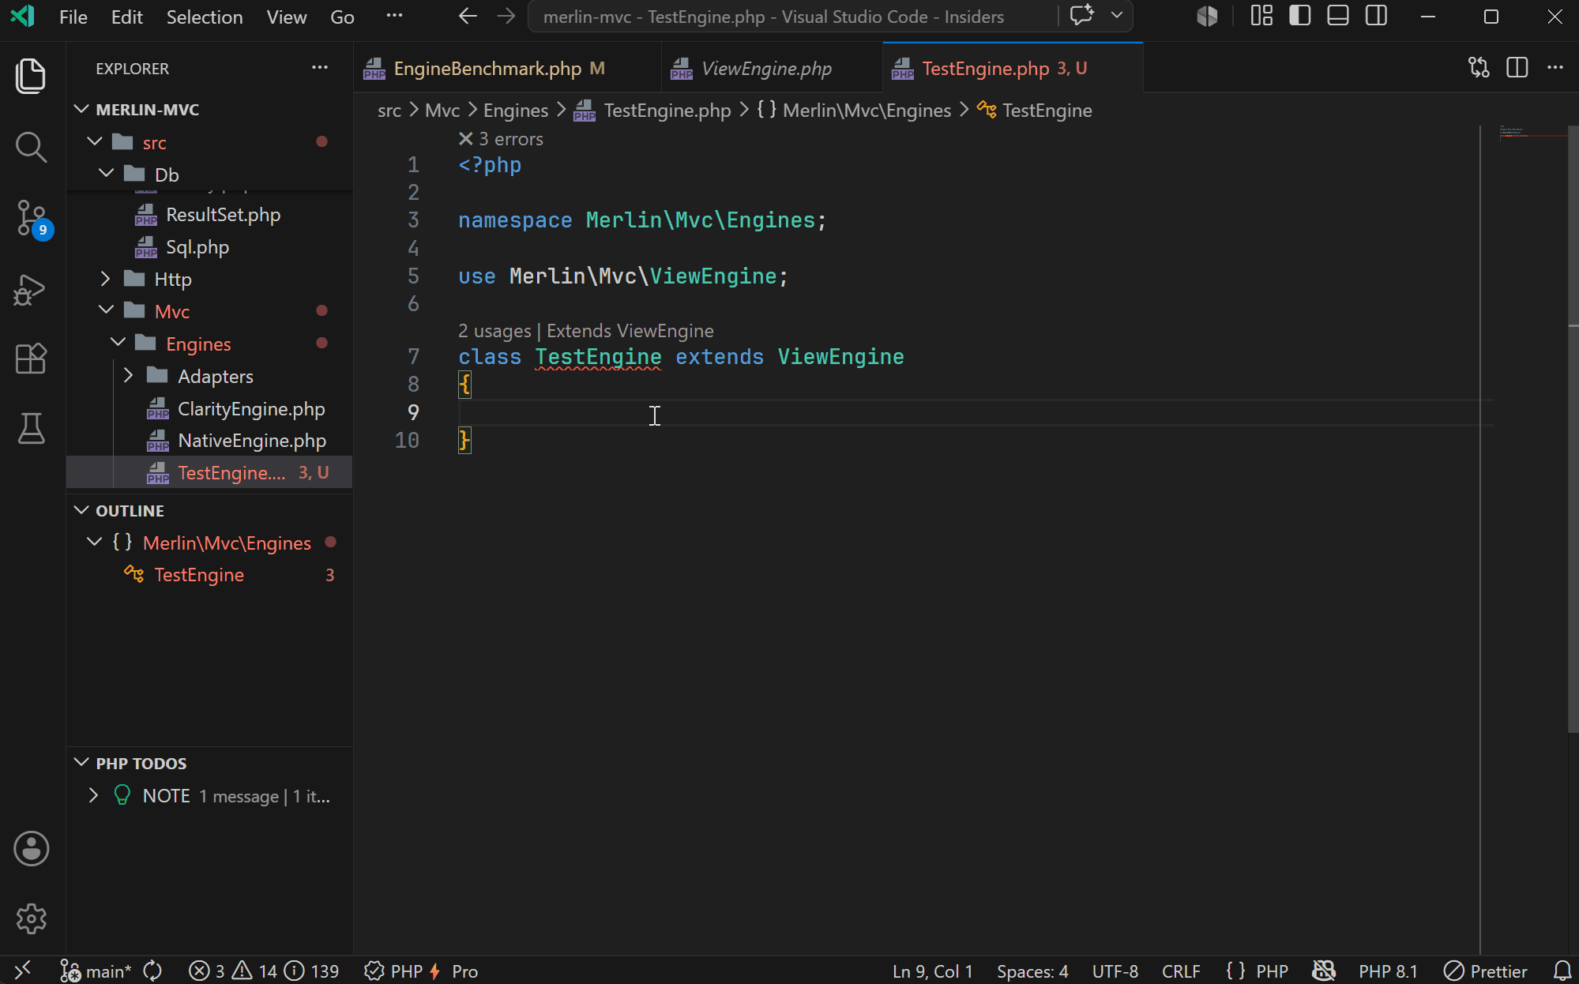Screen dimensions: 1579x984
Task: Toggle the bottom Panel
Action: (x=1338, y=16)
